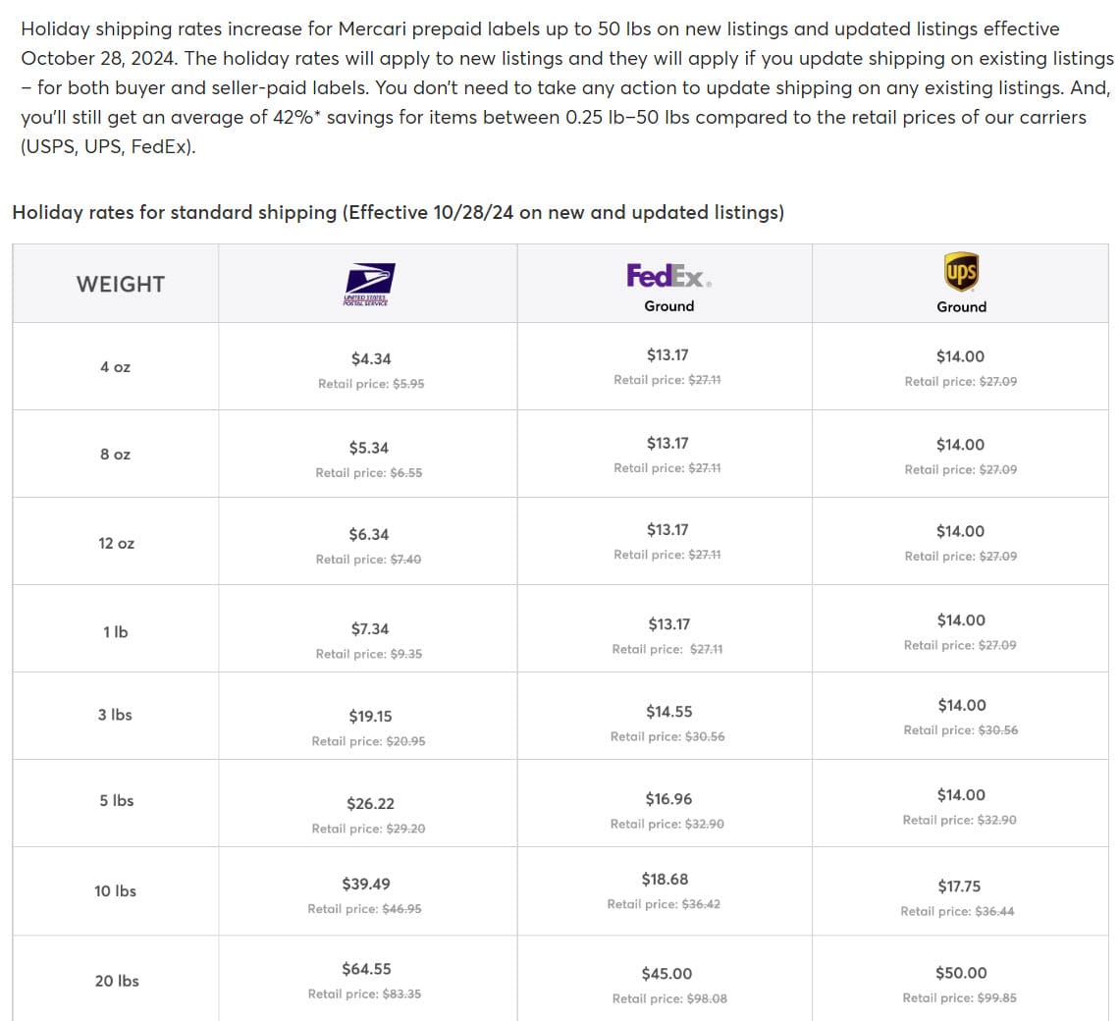Screen dimensions: 1120x1021
Task: Select the 4 oz weight row label
Action: click(115, 367)
